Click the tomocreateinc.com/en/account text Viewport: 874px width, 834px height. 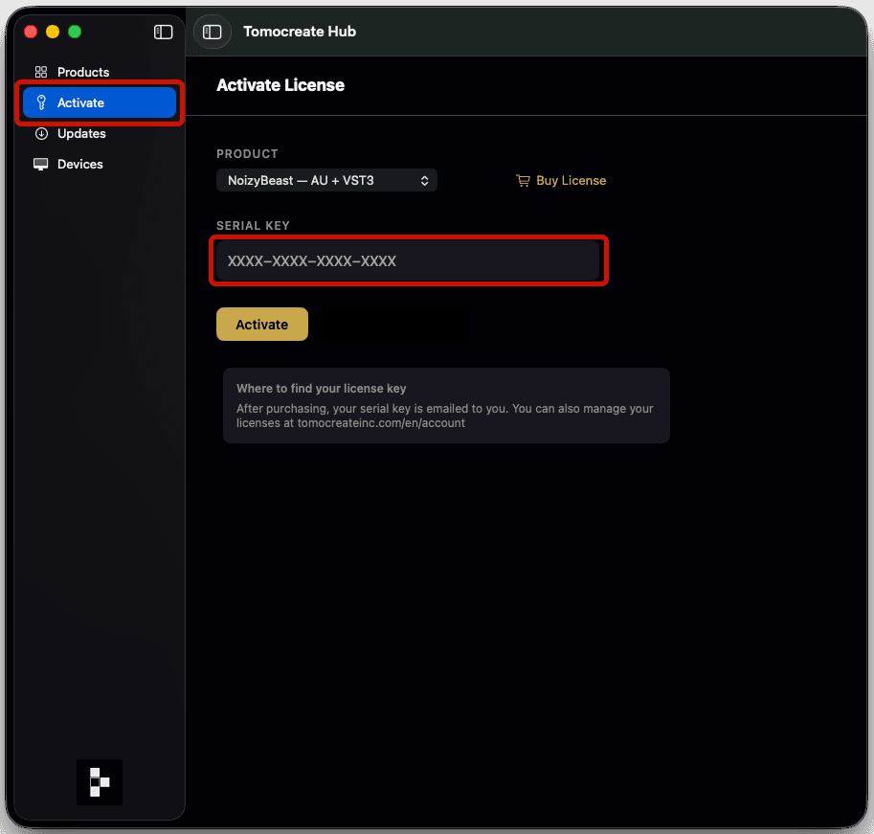tap(381, 422)
